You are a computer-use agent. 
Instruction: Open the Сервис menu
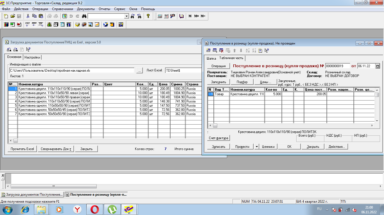click(120, 9)
